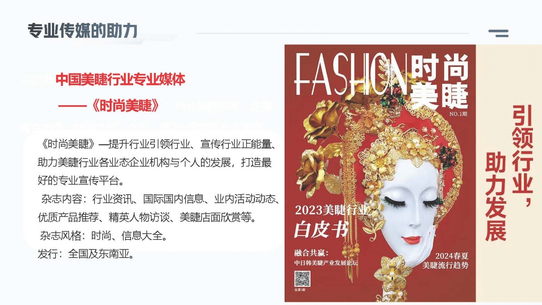Click the 融合共赢 cover caption
Viewport: 542px width, 305px height.
coord(311,252)
